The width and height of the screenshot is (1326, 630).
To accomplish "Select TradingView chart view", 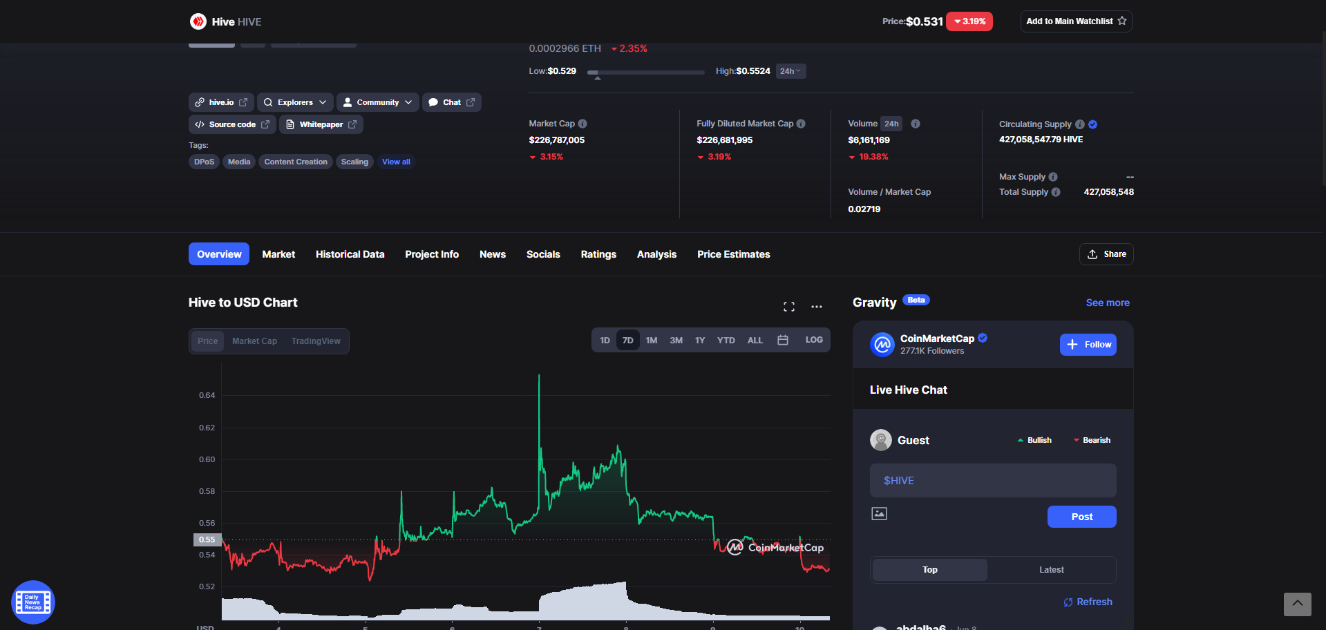I will [x=316, y=341].
